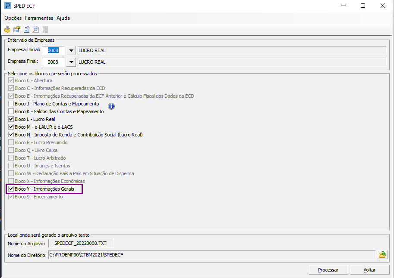This screenshot has height=278, width=394.
Task: Minimize the SPED ECF window
Action: [x=343, y=6]
